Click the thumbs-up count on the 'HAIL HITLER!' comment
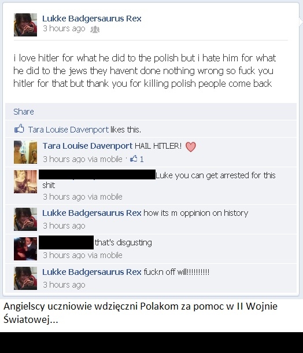Screen dimensions: 303x353 (137, 159)
